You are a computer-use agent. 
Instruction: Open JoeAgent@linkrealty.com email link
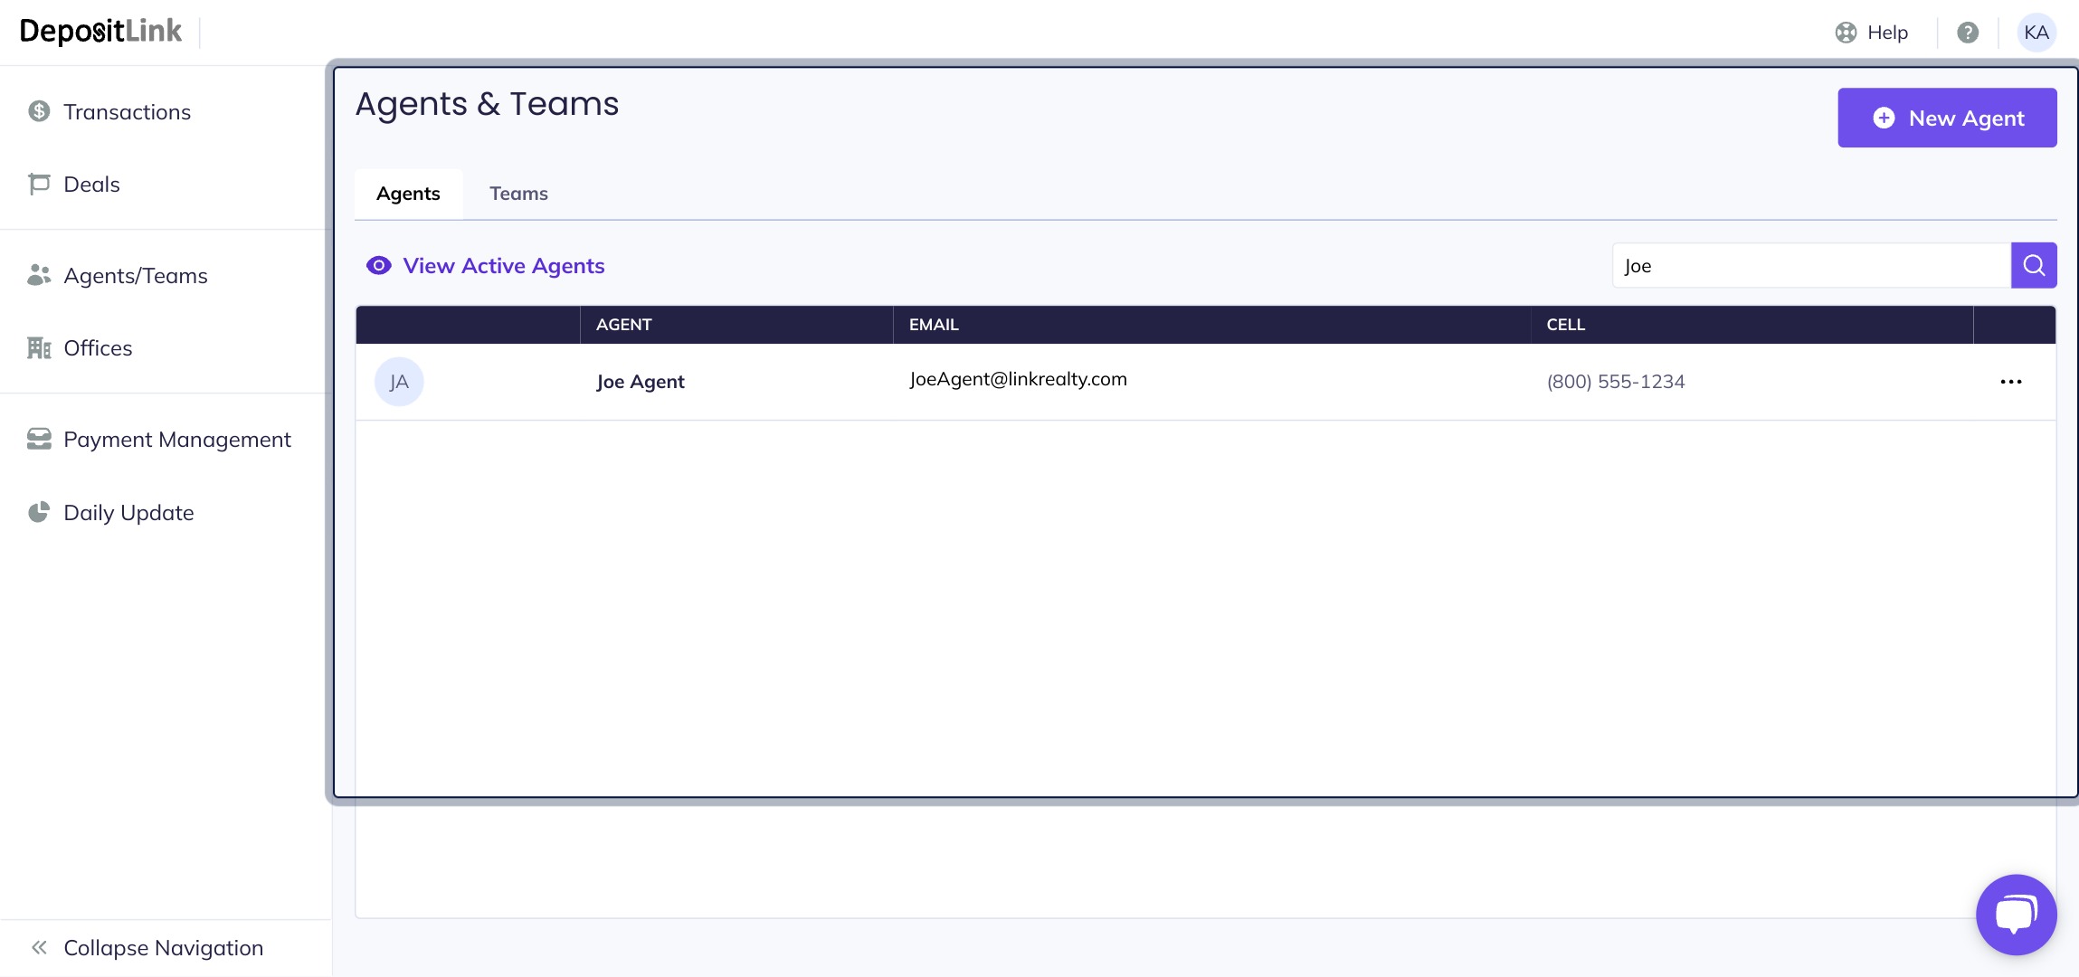click(x=1018, y=379)
